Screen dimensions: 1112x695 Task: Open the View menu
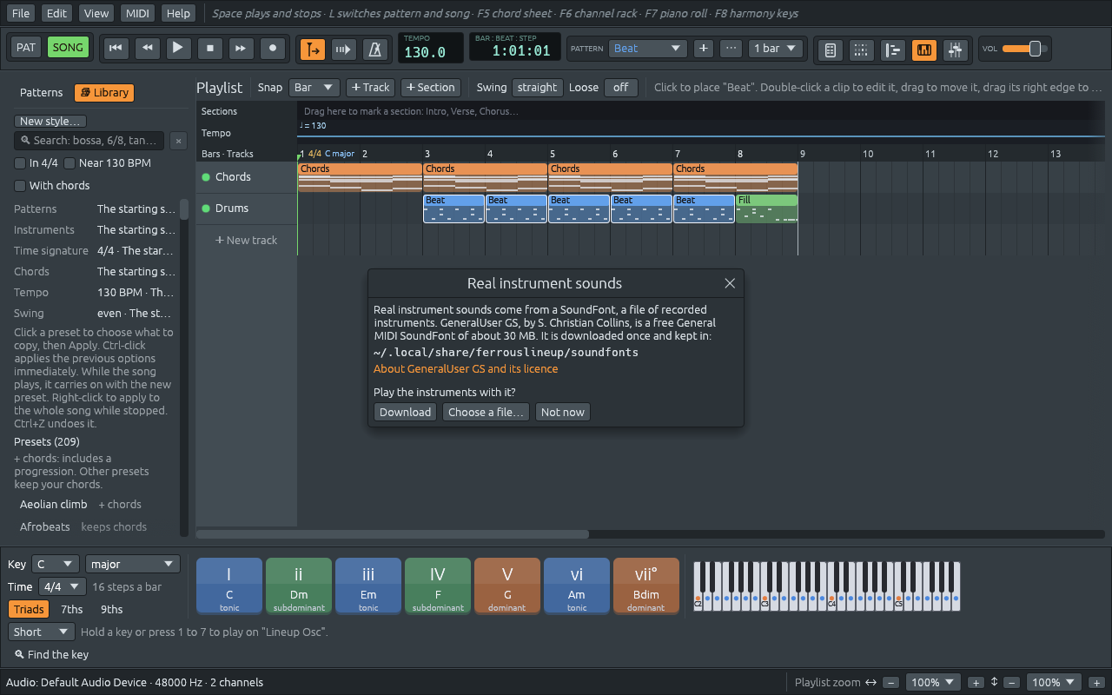96,13
